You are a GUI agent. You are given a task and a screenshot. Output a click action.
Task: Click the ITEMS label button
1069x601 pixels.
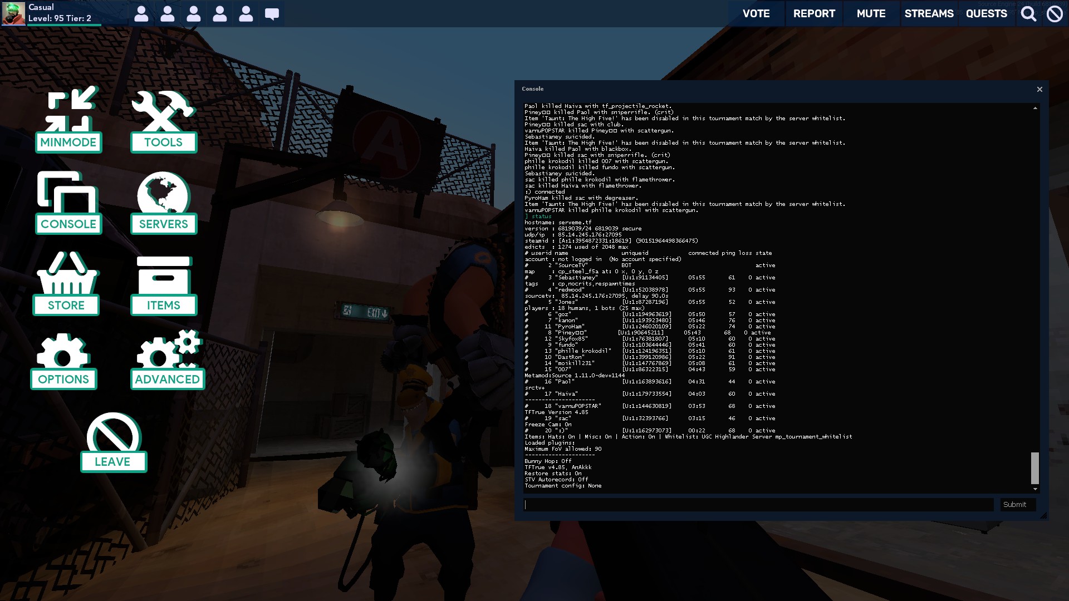click(x=164, y=306)
